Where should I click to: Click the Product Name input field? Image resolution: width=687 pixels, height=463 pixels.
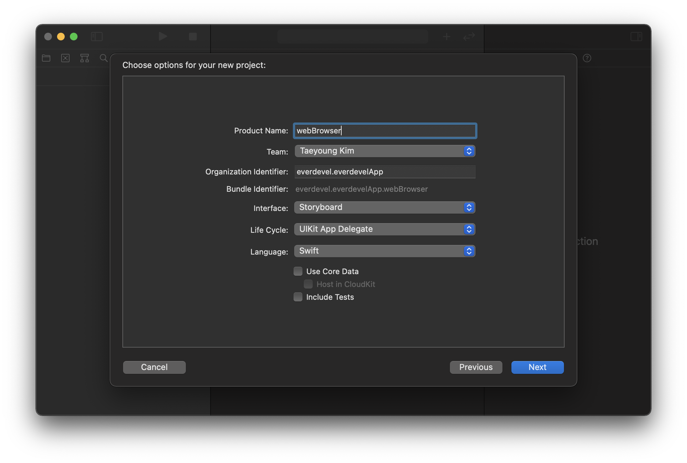tap(384, 130)
